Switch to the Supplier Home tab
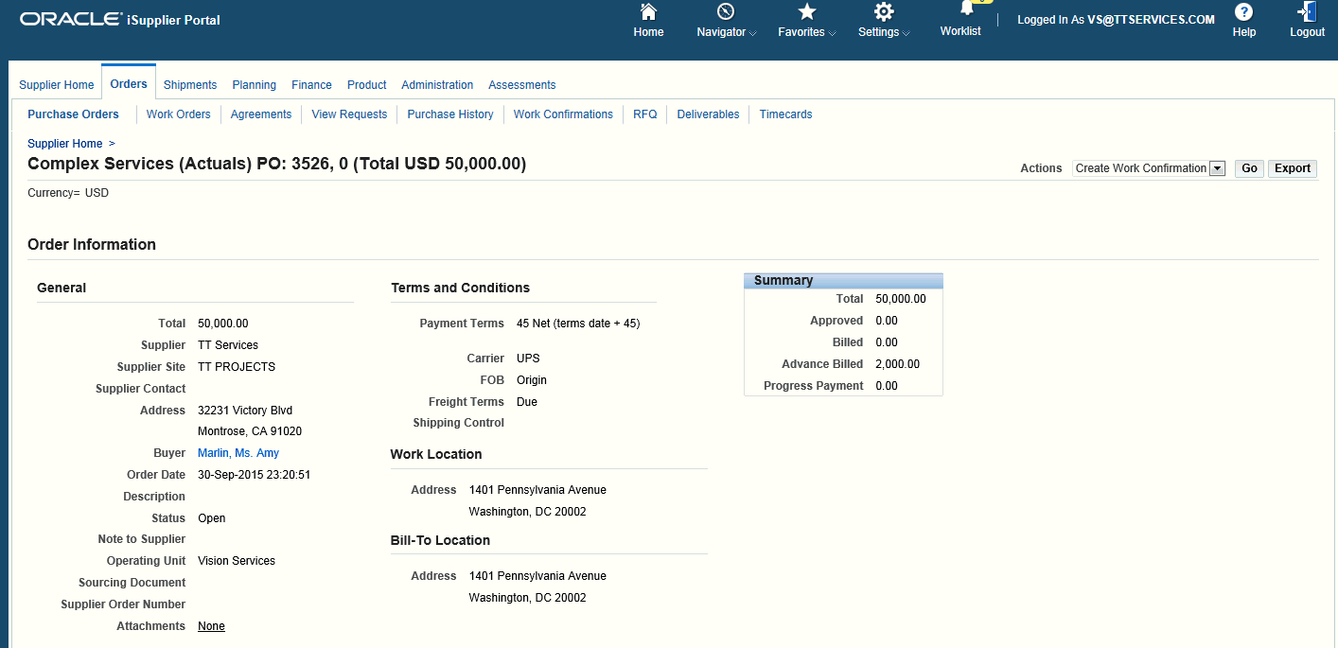1338x648 pixels. 57,85
